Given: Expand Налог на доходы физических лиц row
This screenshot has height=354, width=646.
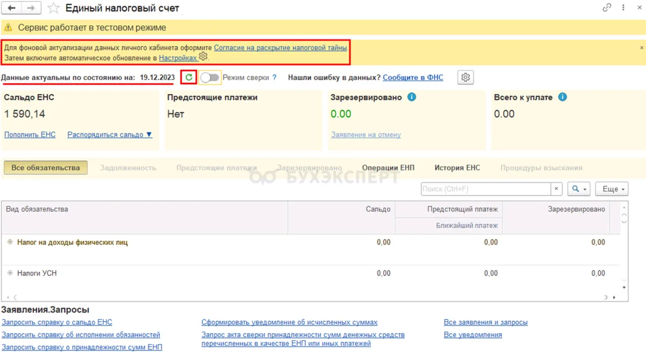Looking at the screenshot, I should tap(10, 242).
